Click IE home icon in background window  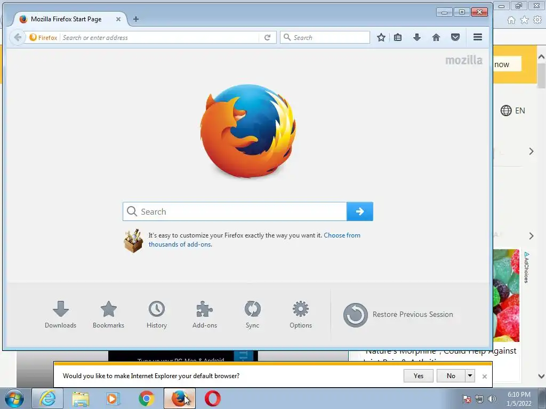(511, 20)
